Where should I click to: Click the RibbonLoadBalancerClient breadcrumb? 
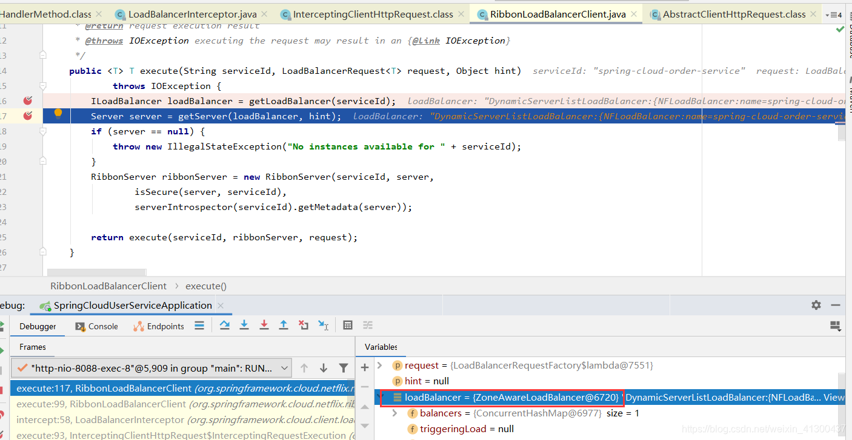pyautogui.click(x=108, y=286)
